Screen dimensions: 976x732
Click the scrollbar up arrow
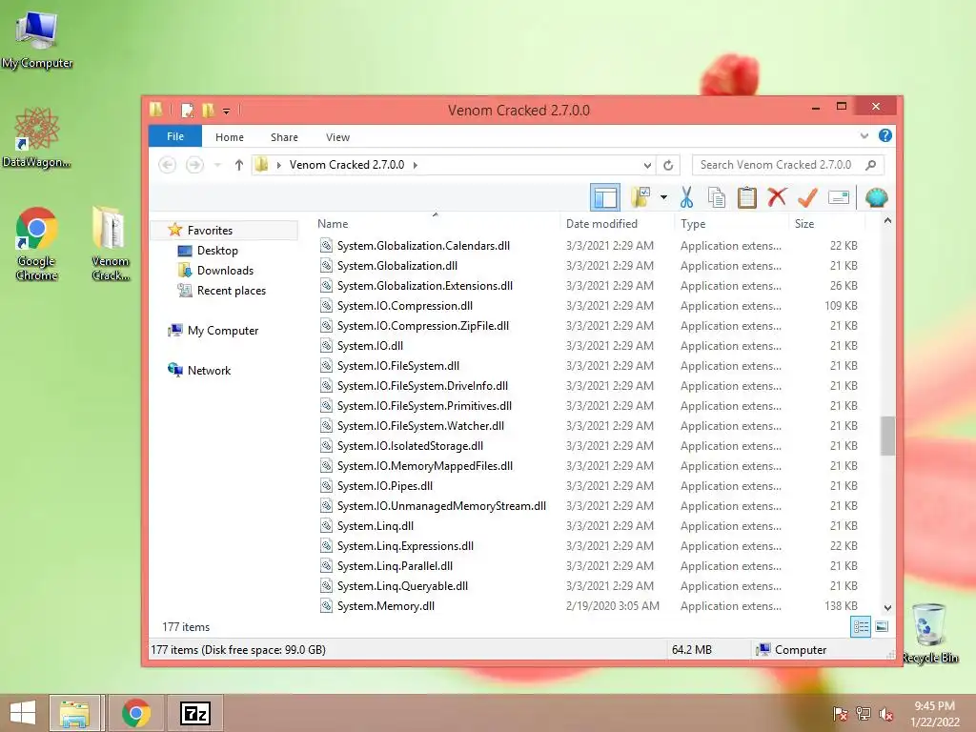[887, 221]
